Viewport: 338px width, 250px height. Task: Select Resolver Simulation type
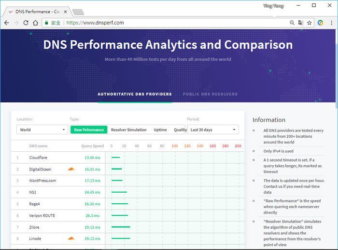point(129,130)
